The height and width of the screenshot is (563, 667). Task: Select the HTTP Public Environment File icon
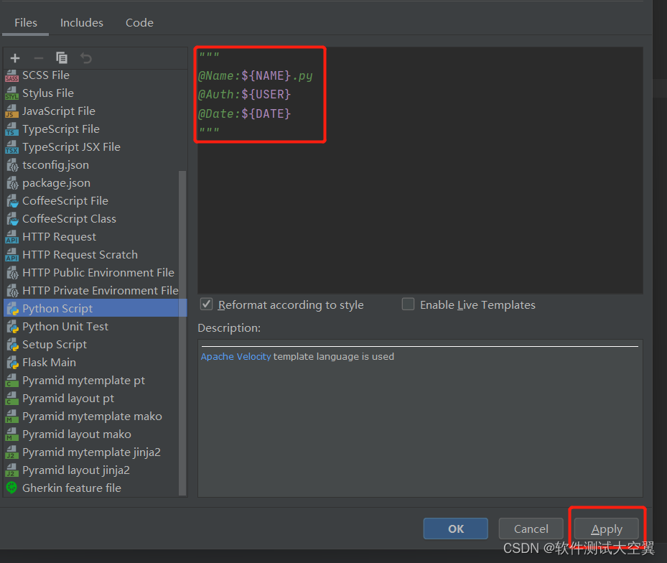13,273
